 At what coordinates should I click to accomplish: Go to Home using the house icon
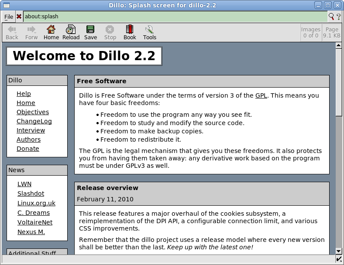click(x=51, y=29)
